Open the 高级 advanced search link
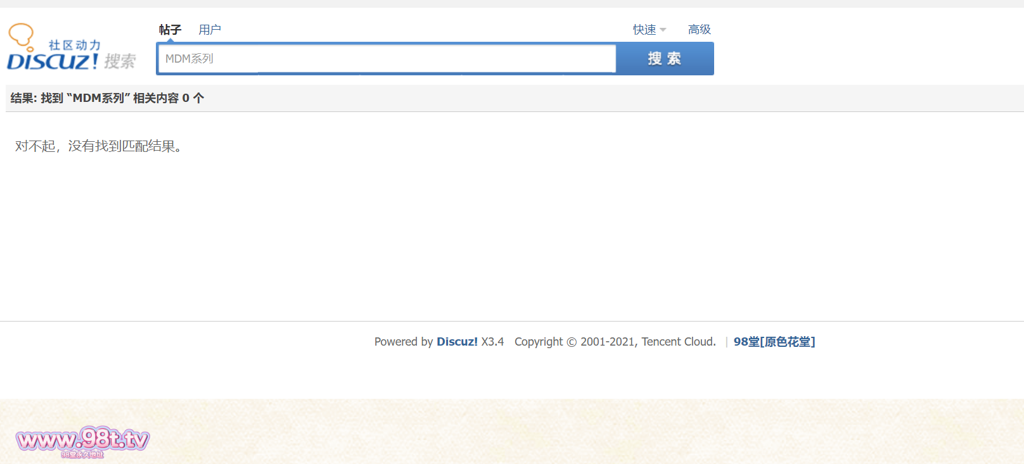 pos(700,30)
